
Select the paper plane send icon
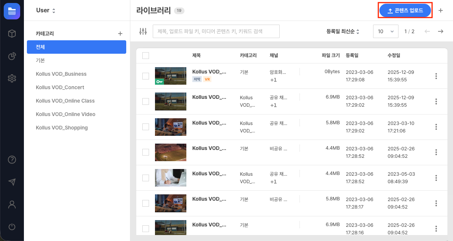(x=12, y=182)
